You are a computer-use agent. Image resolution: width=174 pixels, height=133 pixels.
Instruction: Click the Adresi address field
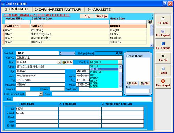[53, 67]
